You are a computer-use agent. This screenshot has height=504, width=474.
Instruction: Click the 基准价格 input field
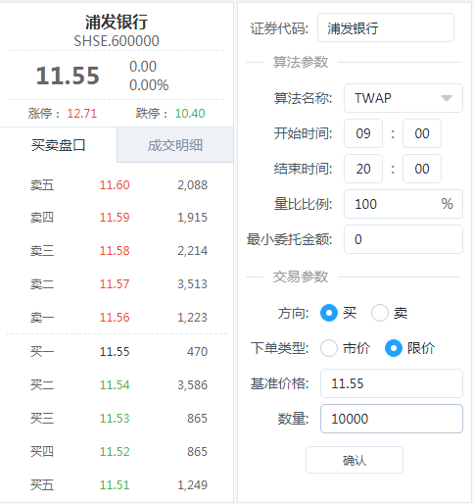(x=392, y=383)
